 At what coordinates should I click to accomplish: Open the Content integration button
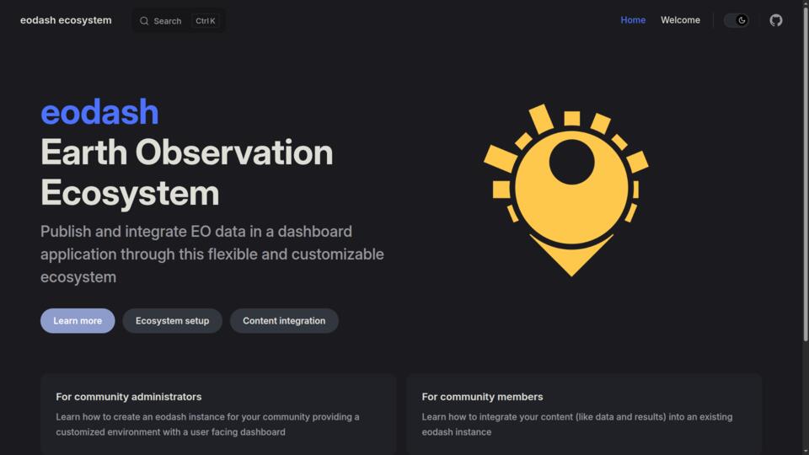284,320
